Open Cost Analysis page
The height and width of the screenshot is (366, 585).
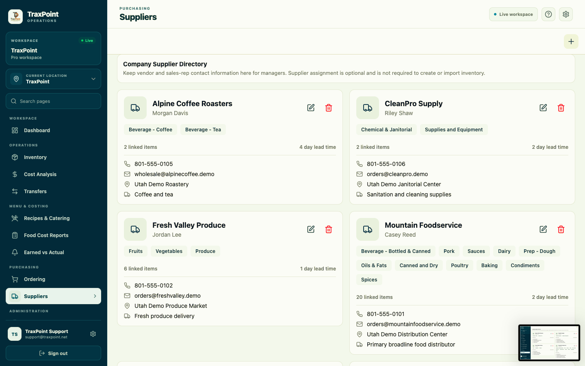[53, 174]
